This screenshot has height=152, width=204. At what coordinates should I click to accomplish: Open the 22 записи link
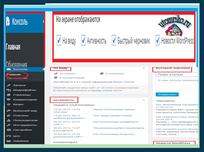pyautogui.click(x=68, y=73)
